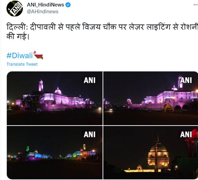The height and width of the screenshot is (180, 198).
Task: Open the bottom-left tricolor-lit buildings photo
Action: (55, 152)
